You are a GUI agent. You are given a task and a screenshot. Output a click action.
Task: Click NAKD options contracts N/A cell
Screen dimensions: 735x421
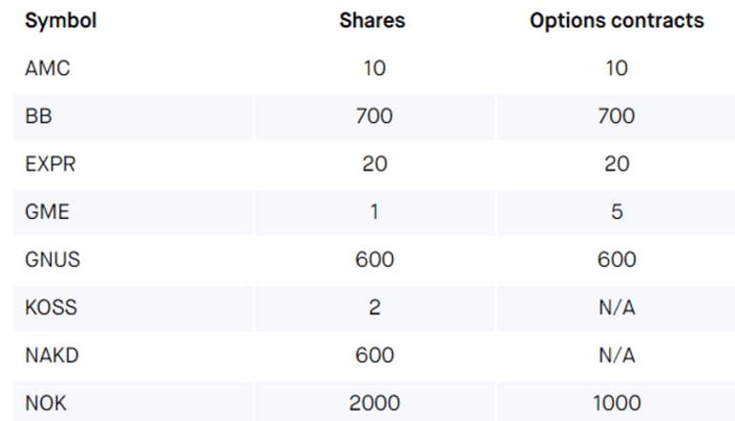pos(617,355)
